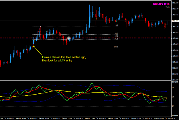The image size is (179, 120).
Task: Click the 19 Mar 07:15 time label
Action: point(32,118)
